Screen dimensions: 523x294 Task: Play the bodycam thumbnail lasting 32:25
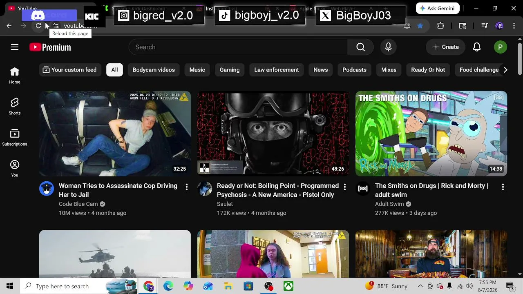point(115,134)
